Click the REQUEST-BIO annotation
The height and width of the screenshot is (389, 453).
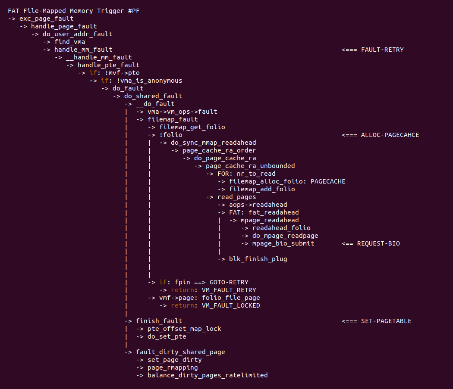coord(378,243)
